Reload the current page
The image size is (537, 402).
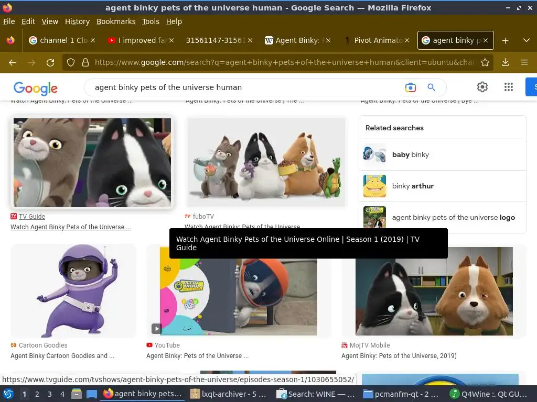pos(50,62)
